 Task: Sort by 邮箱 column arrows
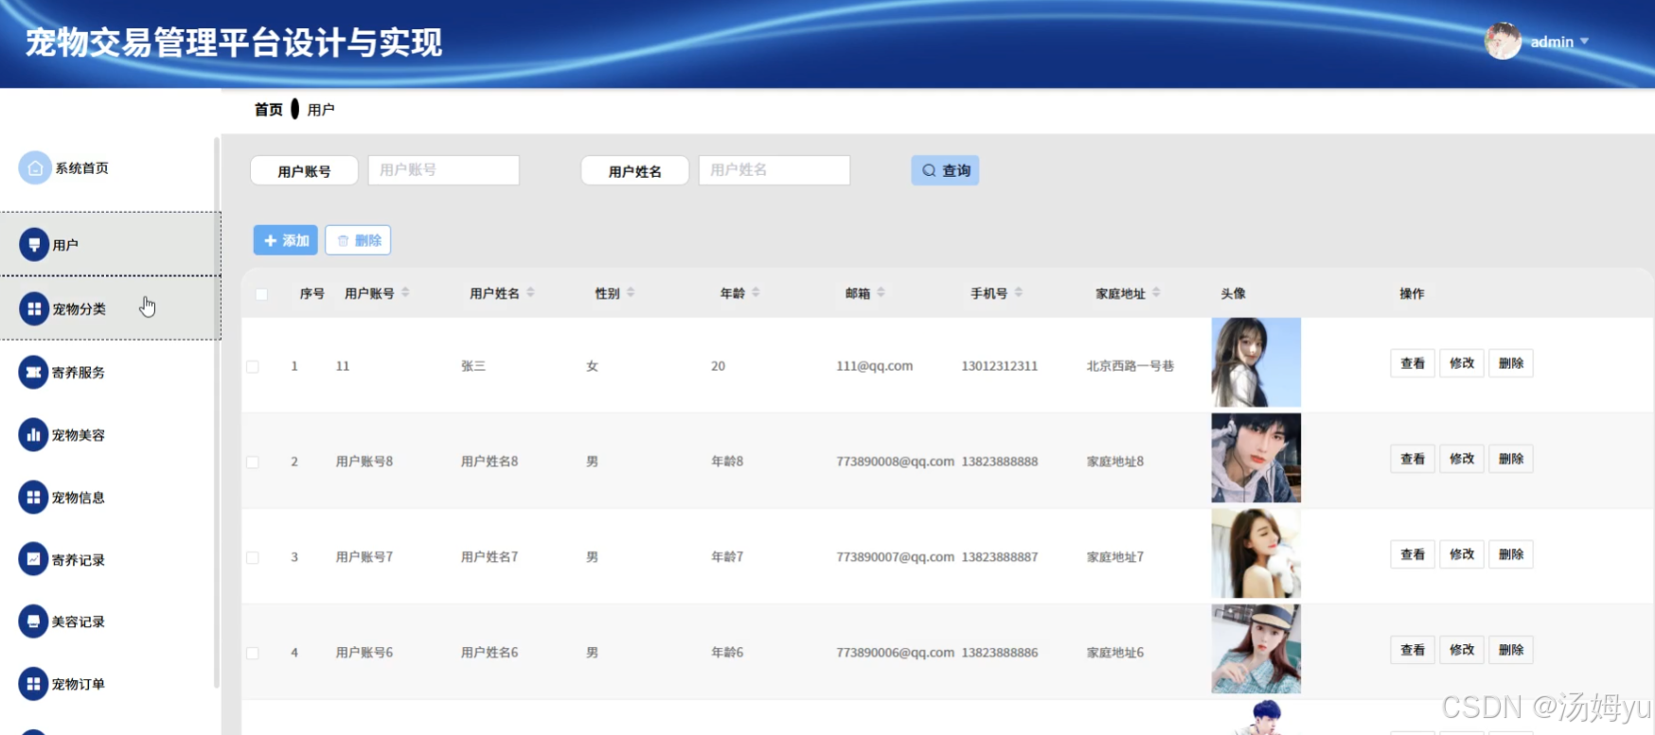[881, 292]
